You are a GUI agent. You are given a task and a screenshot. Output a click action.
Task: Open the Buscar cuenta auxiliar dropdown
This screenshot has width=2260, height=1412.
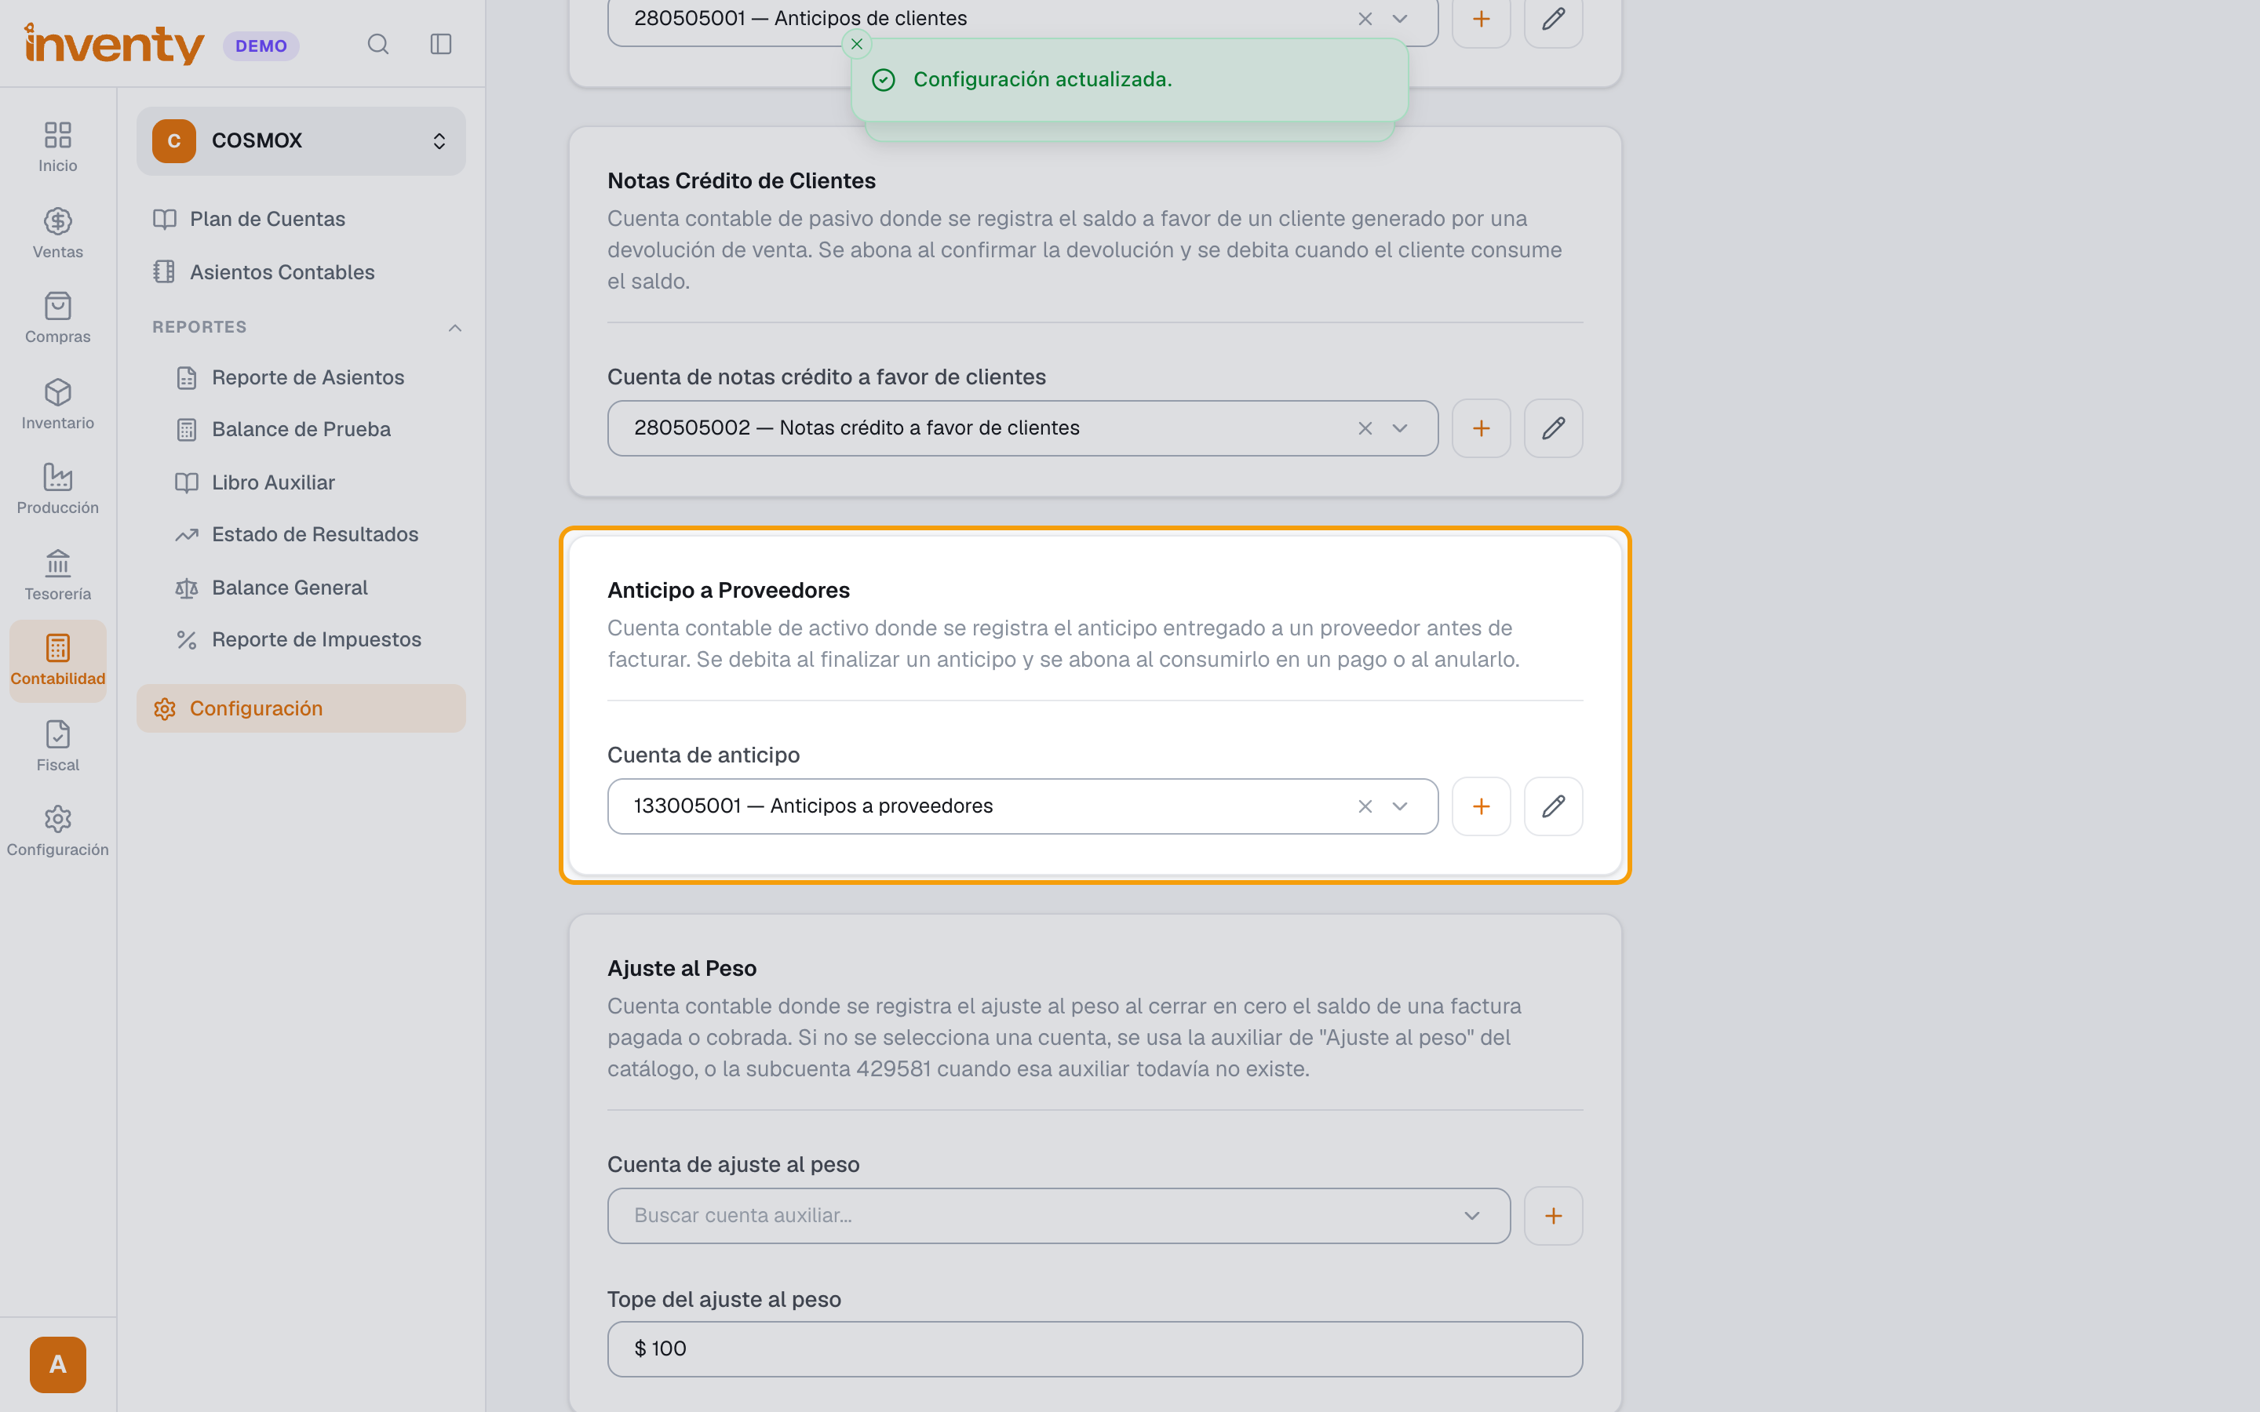1058,1216
